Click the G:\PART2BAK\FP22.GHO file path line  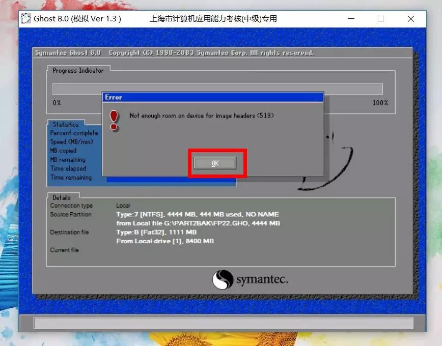pos(198,223)
